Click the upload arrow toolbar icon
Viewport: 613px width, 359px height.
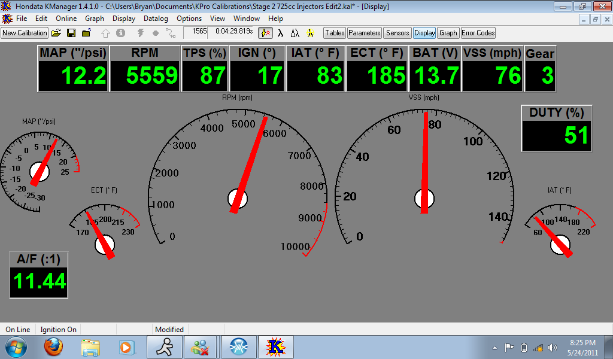106,33
